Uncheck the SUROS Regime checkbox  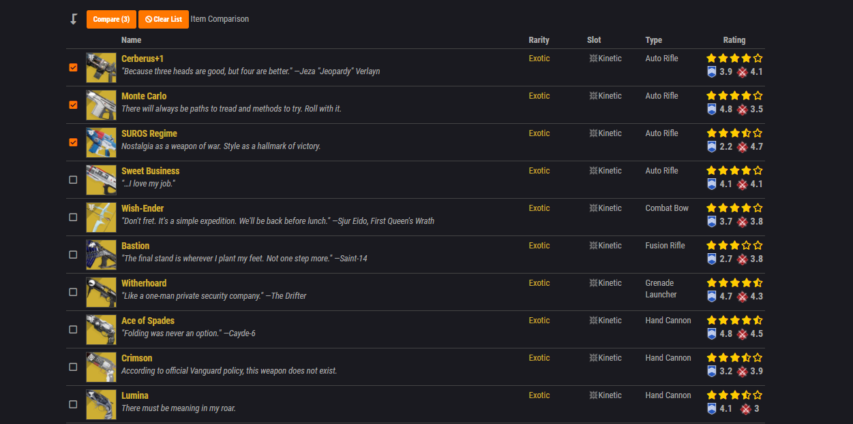pyautogui.click(x=73, y=142)
